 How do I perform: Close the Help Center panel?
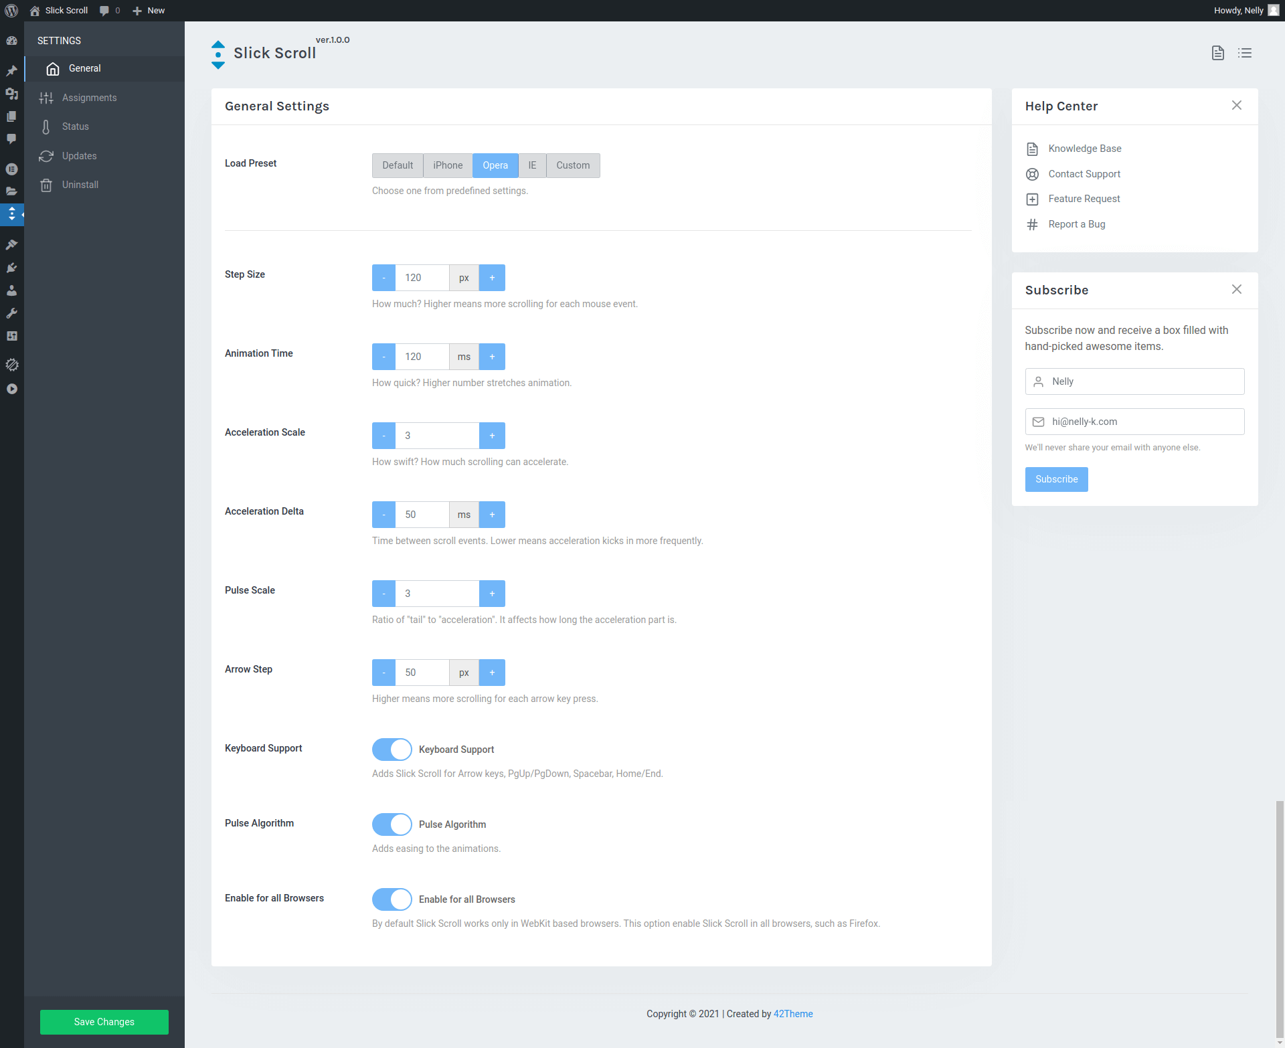1237,105
